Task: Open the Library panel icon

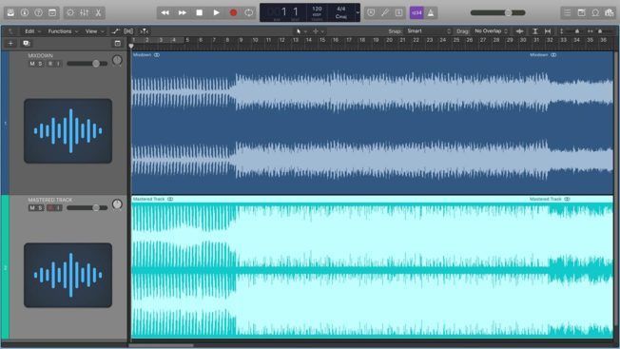Action: 10,12
